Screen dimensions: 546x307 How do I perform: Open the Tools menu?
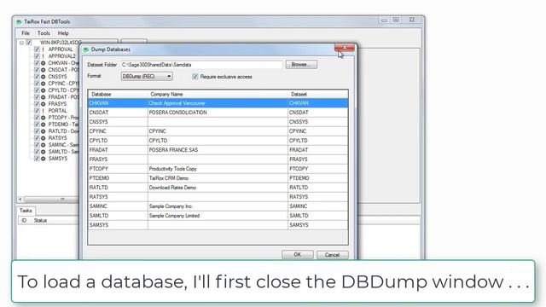[x=44, y=33]
